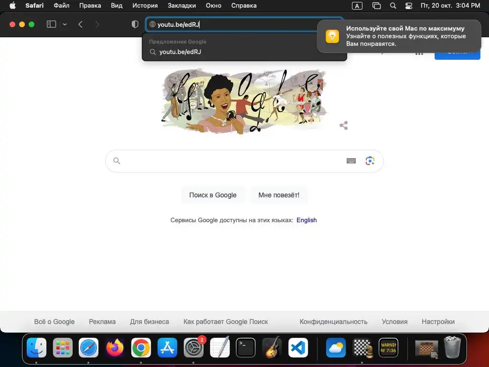Open Finder from the Dock
This screenshot has width=489, height=367.
pyautogui.click(x=36, y=348)
